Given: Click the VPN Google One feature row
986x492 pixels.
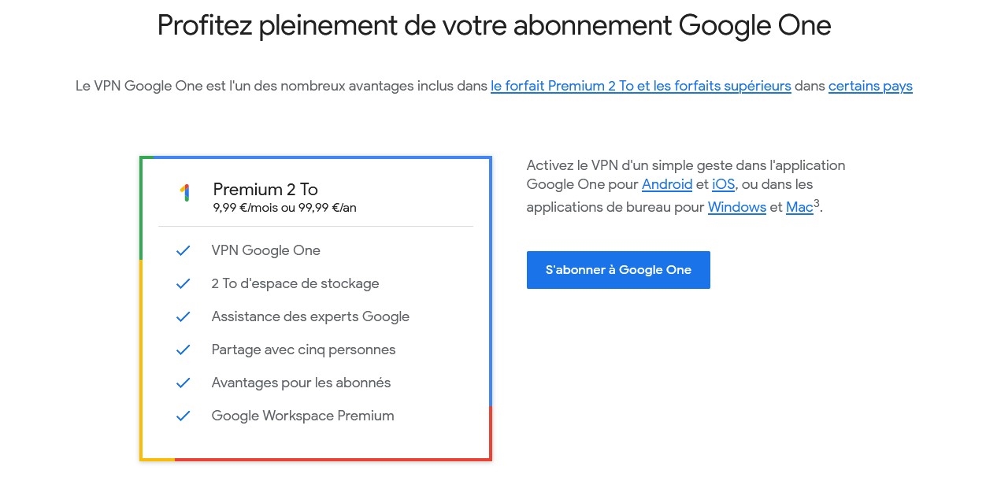Looking at the screenshot, I should [x=265, y=250].
